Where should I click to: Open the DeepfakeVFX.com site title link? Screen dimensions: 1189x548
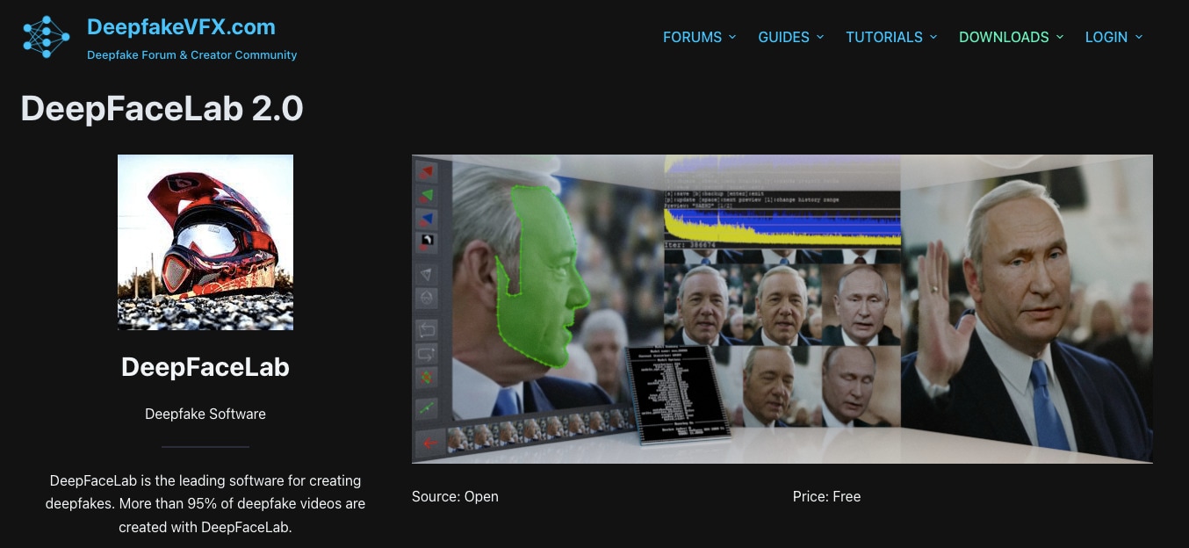coord(181,27)
